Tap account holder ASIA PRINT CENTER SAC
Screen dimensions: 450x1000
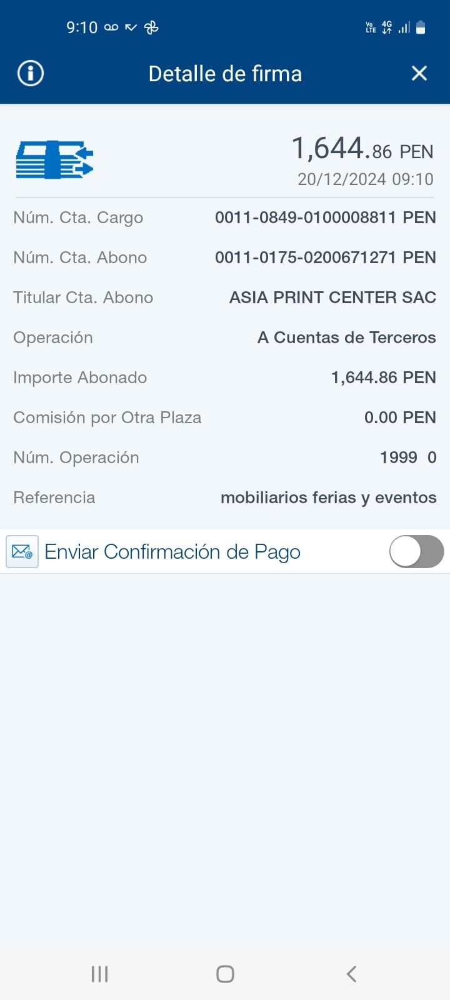click(x=332, y=297)
